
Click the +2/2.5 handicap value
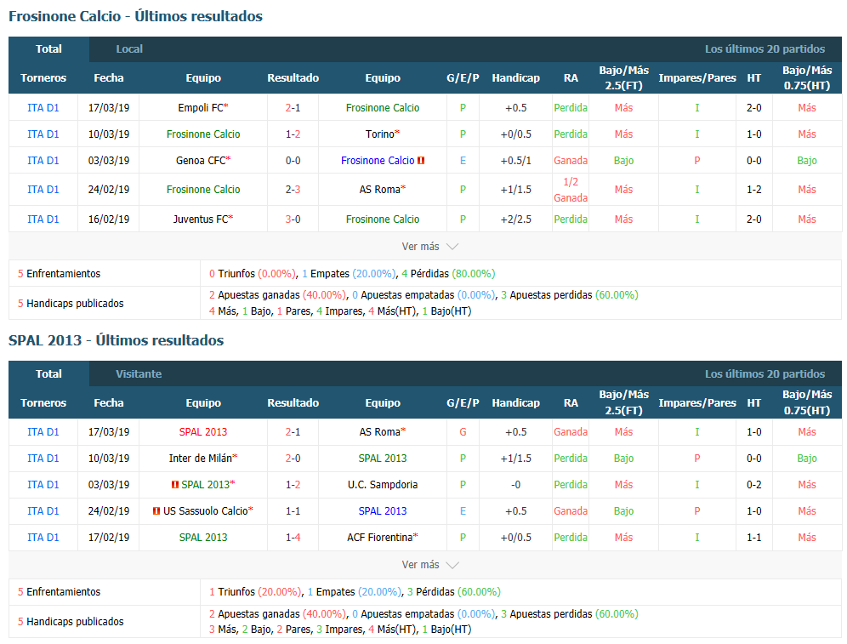coord(516,219)
